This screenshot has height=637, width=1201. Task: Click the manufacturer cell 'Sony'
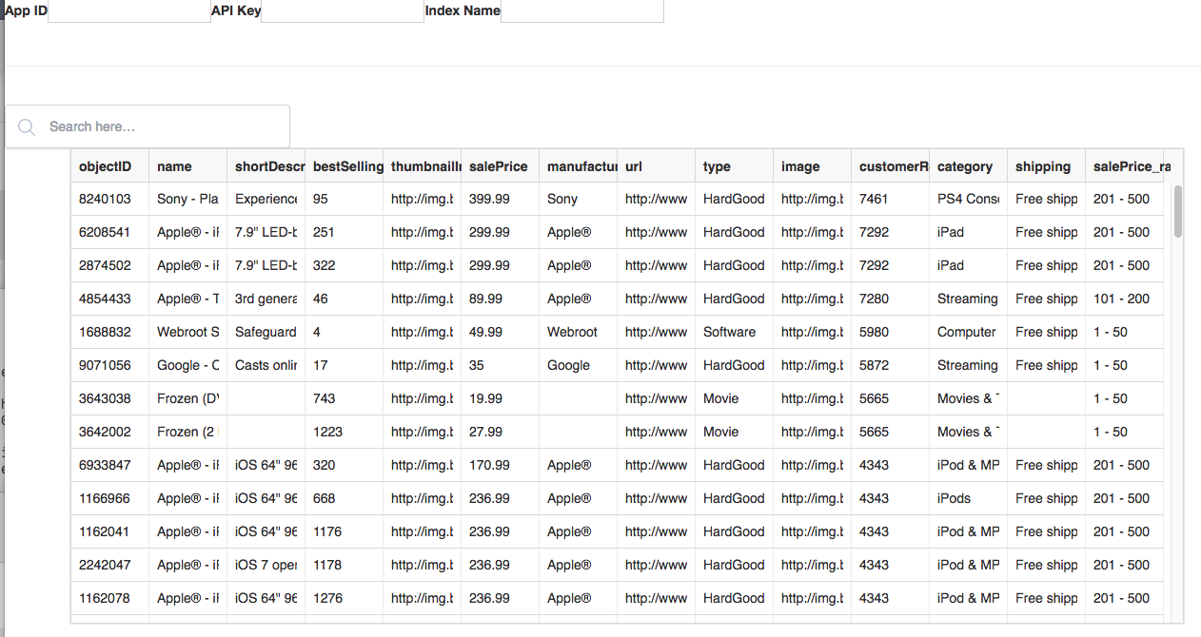(x=578, y=199)
